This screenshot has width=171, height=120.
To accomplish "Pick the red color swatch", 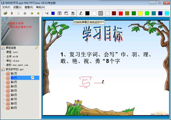I will point(121,13).
